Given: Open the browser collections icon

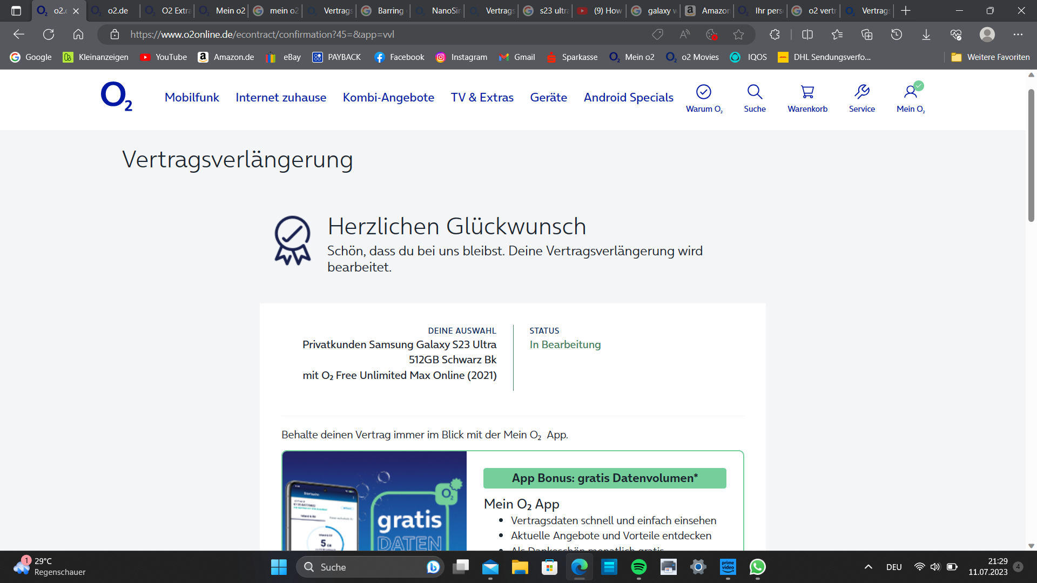Looking at the screenshot, I should [867, 35].
